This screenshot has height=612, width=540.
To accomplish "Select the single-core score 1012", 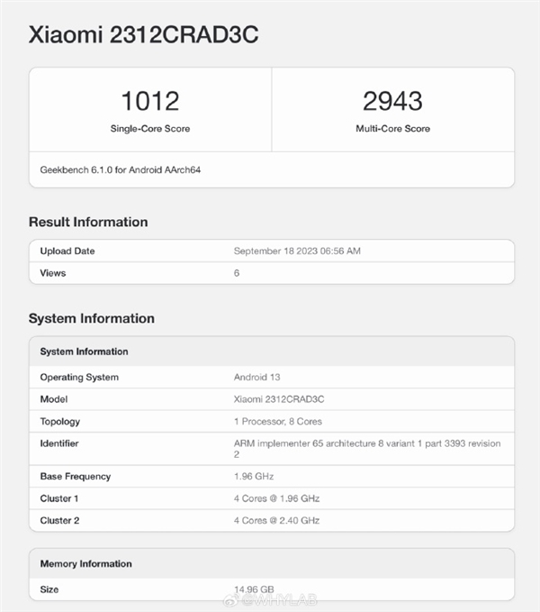I will [x=150, y=101].
